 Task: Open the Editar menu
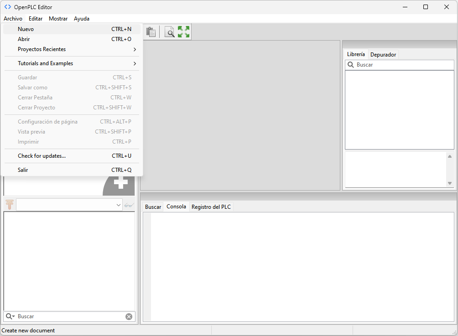coord(36,19)
